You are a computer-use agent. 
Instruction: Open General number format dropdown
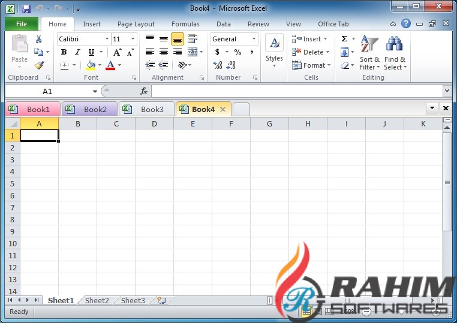(254, 39)
